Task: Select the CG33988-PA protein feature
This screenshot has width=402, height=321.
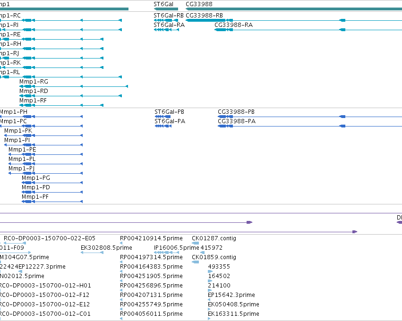Action: click(x=310, y=126)
